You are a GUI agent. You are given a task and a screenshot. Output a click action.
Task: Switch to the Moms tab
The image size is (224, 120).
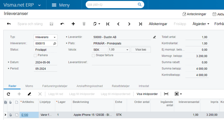(29, 86)
